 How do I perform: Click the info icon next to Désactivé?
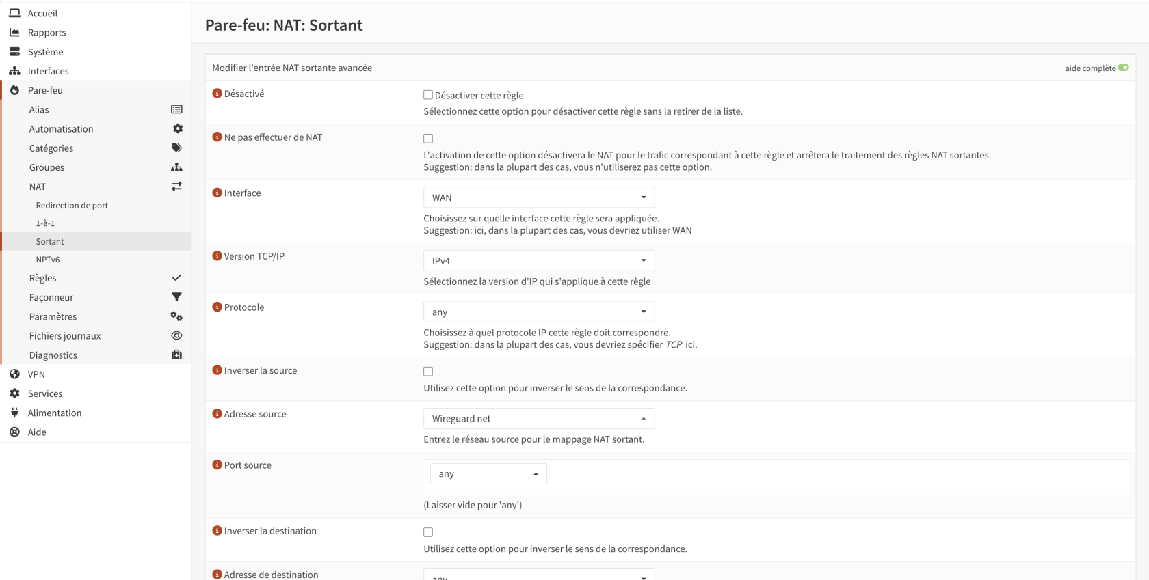[x=217, y=94]
